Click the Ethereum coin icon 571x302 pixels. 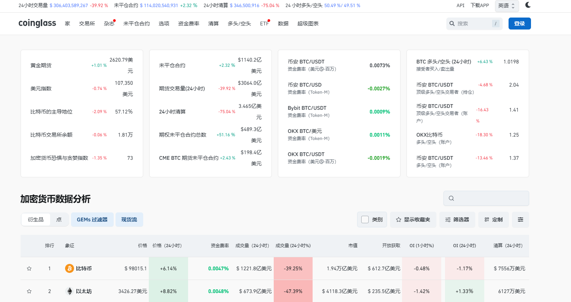(x=70, y=291)
